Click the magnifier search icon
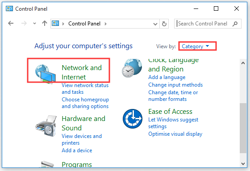 [235, 24]
